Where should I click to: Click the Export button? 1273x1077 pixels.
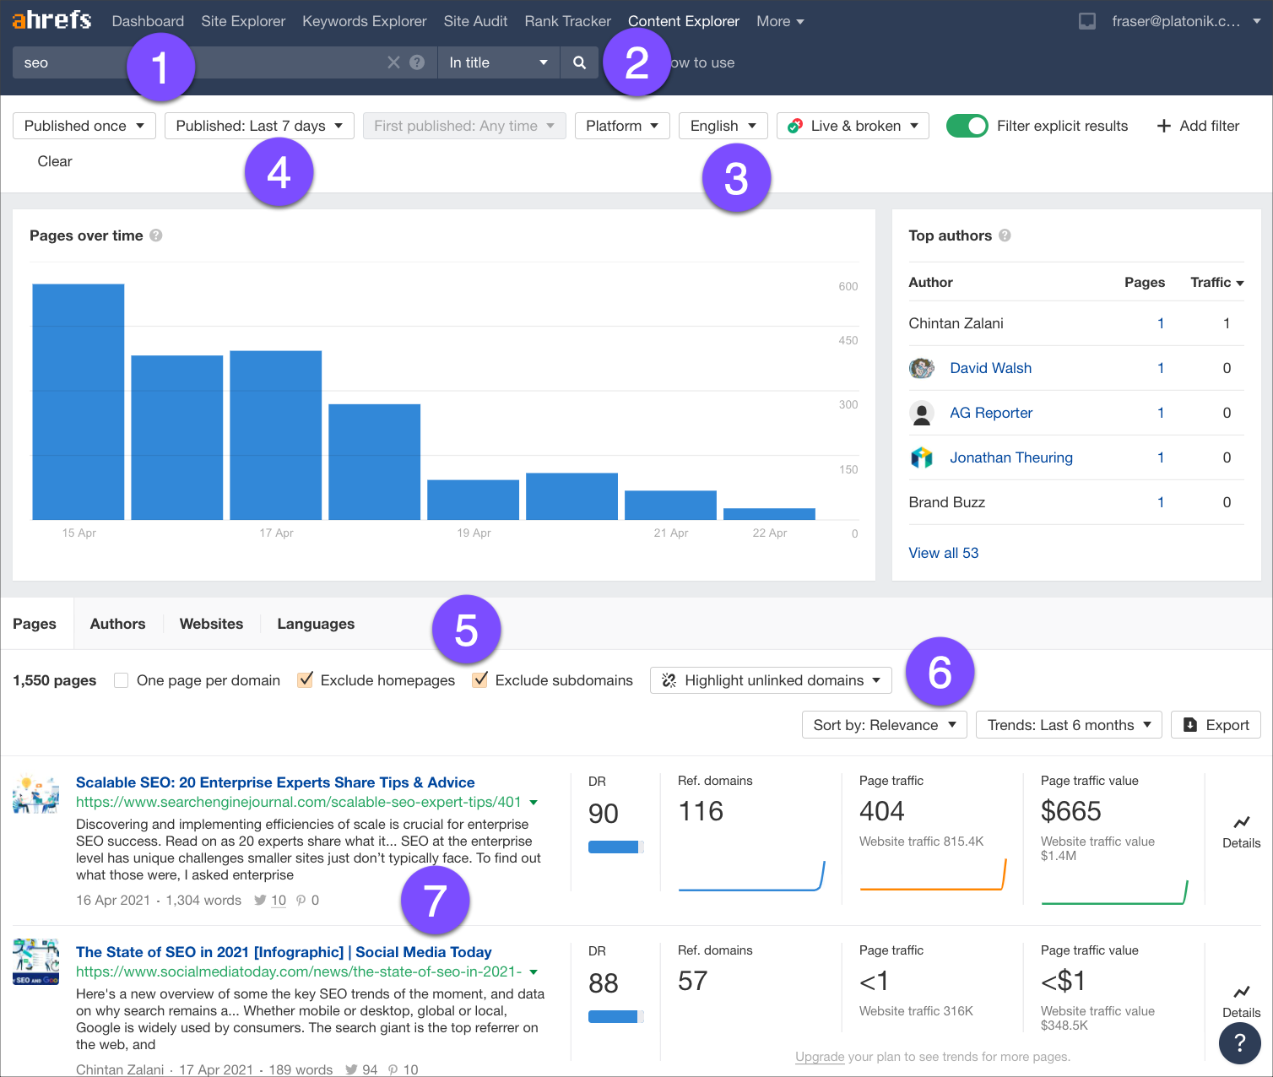click(x=1216, y=725)
